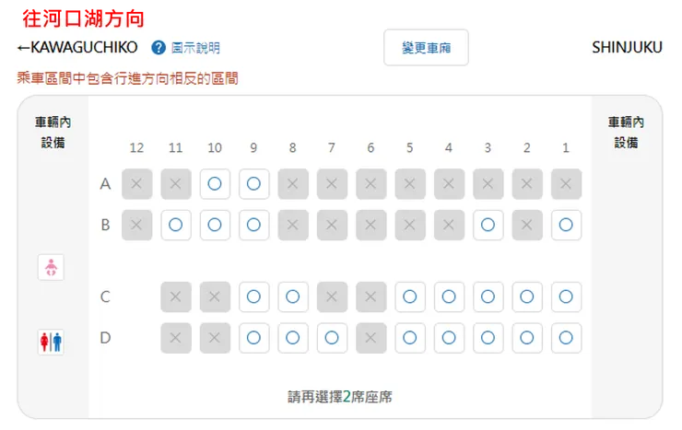Select available seat 11B
The height and width of the screenshot is (430, 682).
click(x=176, y=225)
